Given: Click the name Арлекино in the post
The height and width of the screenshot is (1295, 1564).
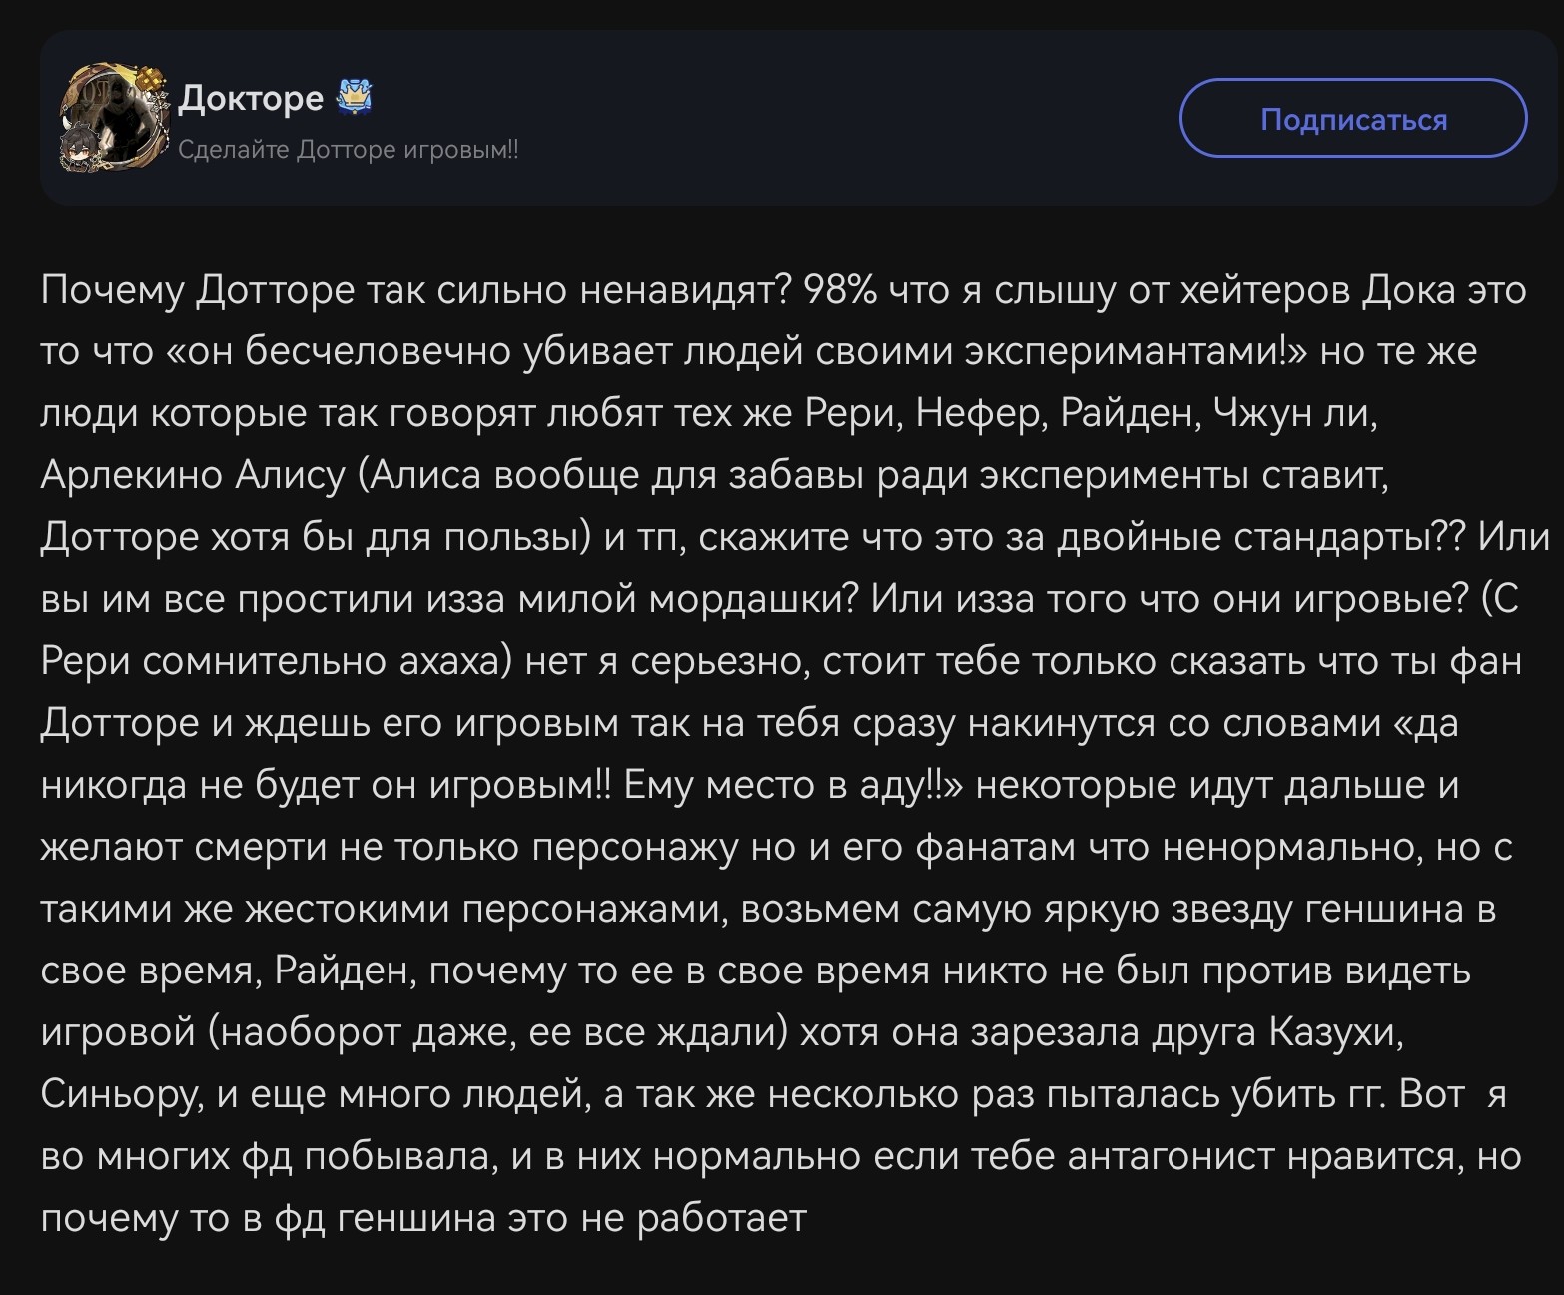Looking at the screenshot, I should [x=132, y=475].
